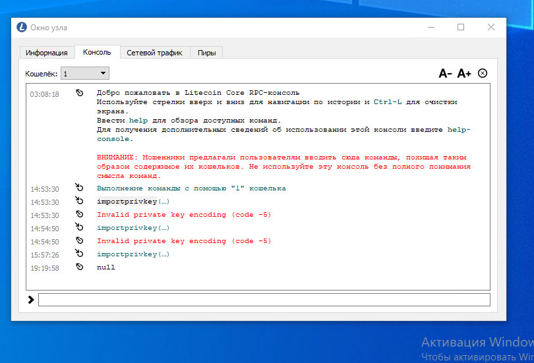Click the 19:19:58 timestamp
This screenshot has height=363, width=534.
45,268
